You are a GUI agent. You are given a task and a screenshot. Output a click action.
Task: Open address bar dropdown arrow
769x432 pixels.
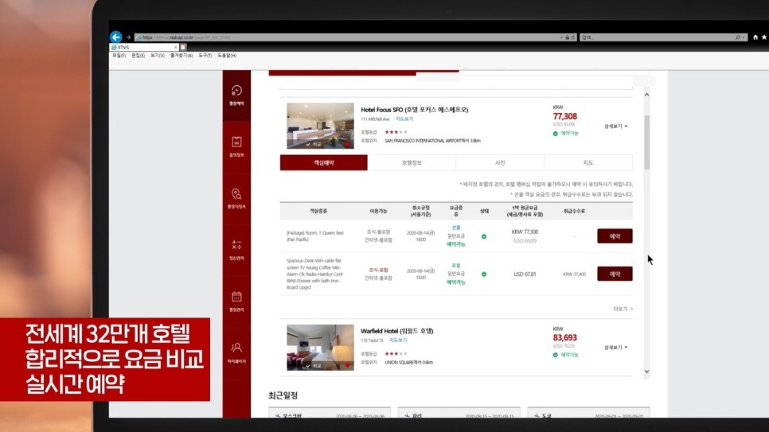tap(561, 37)
